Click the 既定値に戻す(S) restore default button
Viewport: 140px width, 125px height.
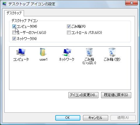[116, 95]
